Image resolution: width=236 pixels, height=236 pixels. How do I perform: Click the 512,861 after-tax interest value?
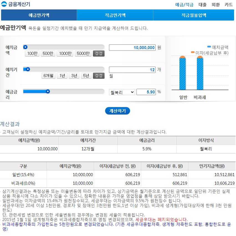180,175
